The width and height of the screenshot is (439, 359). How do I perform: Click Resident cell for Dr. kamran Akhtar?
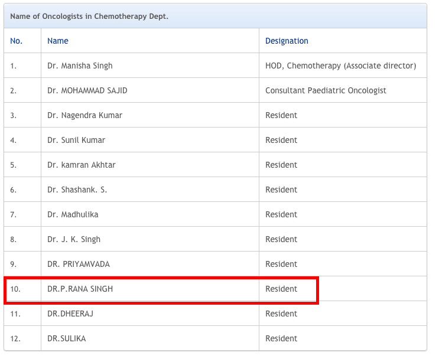point(281,165)
